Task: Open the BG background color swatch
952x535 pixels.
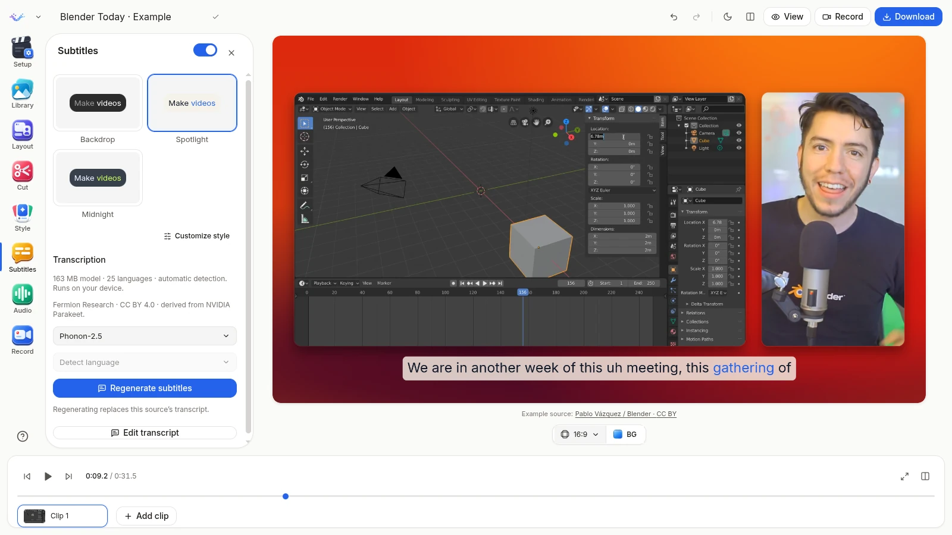Action: point(625,435)
